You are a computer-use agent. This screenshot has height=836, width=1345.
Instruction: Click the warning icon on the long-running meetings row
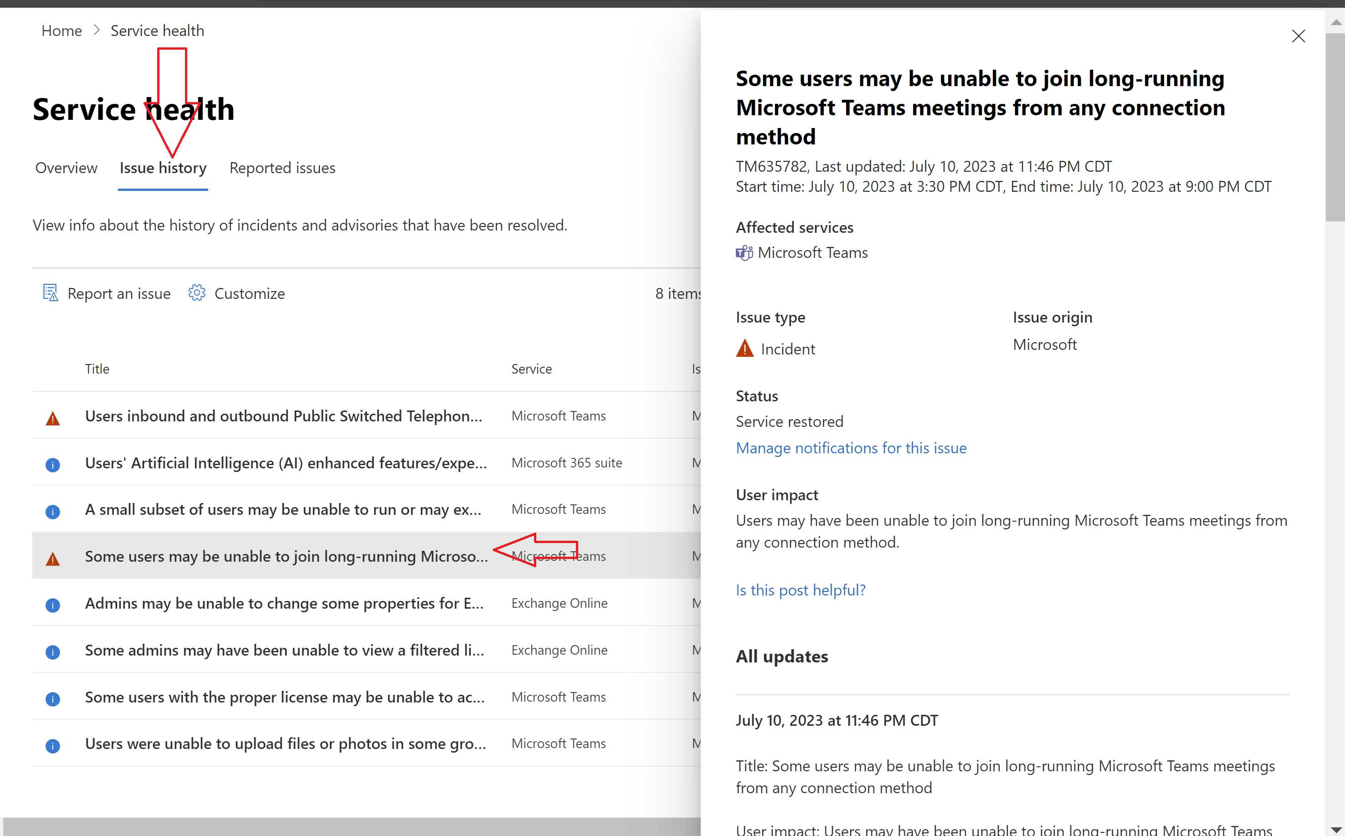coord(52,559)
